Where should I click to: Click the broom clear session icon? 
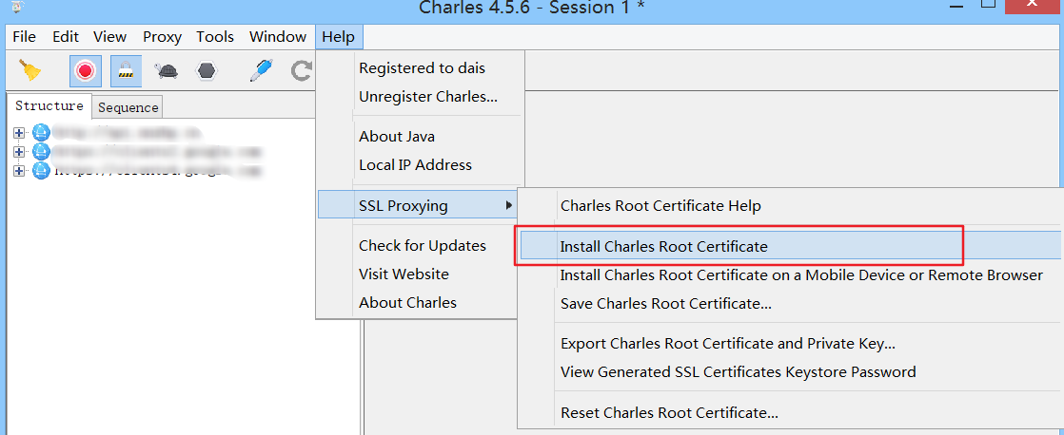[x=30, y=70]
